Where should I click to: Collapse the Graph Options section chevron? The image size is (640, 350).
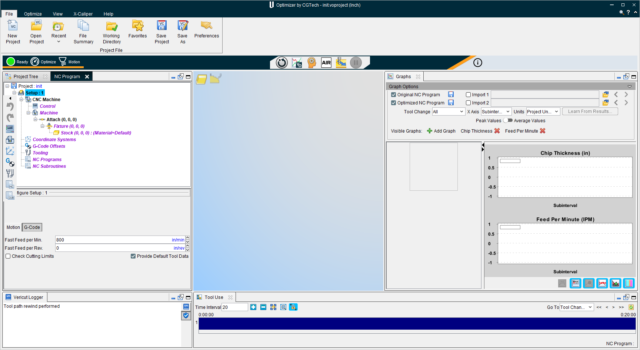coord(630,86)
